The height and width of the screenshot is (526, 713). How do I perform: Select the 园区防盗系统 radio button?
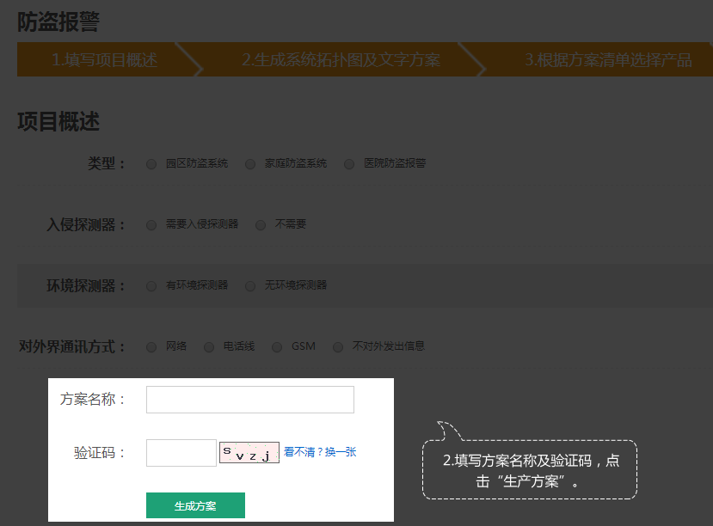tap(151, 164)
